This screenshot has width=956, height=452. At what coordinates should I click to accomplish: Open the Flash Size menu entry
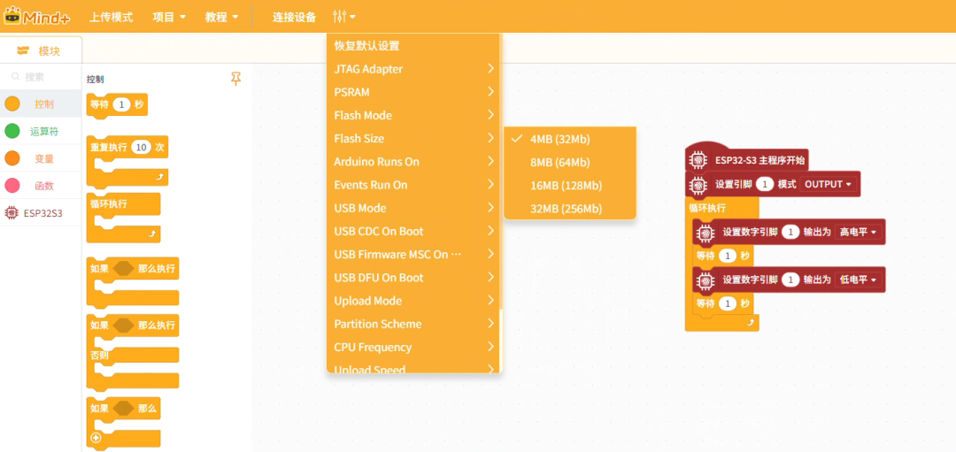click(414, 138)
